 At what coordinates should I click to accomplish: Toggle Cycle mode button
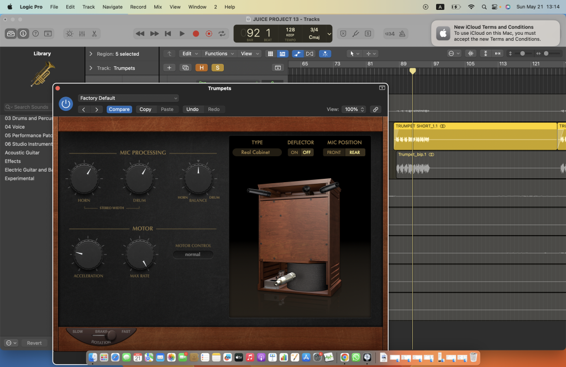coord(222,34)
